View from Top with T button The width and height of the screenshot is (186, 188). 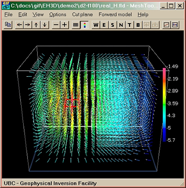click(x=130, y=25)
